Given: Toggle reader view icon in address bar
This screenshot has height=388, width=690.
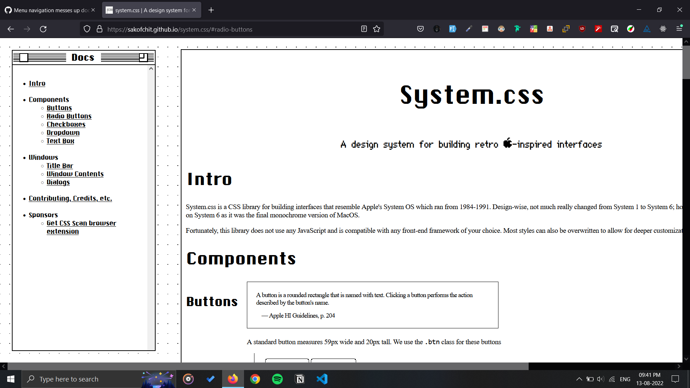Looking at the screenshot, I should [364, 29].
